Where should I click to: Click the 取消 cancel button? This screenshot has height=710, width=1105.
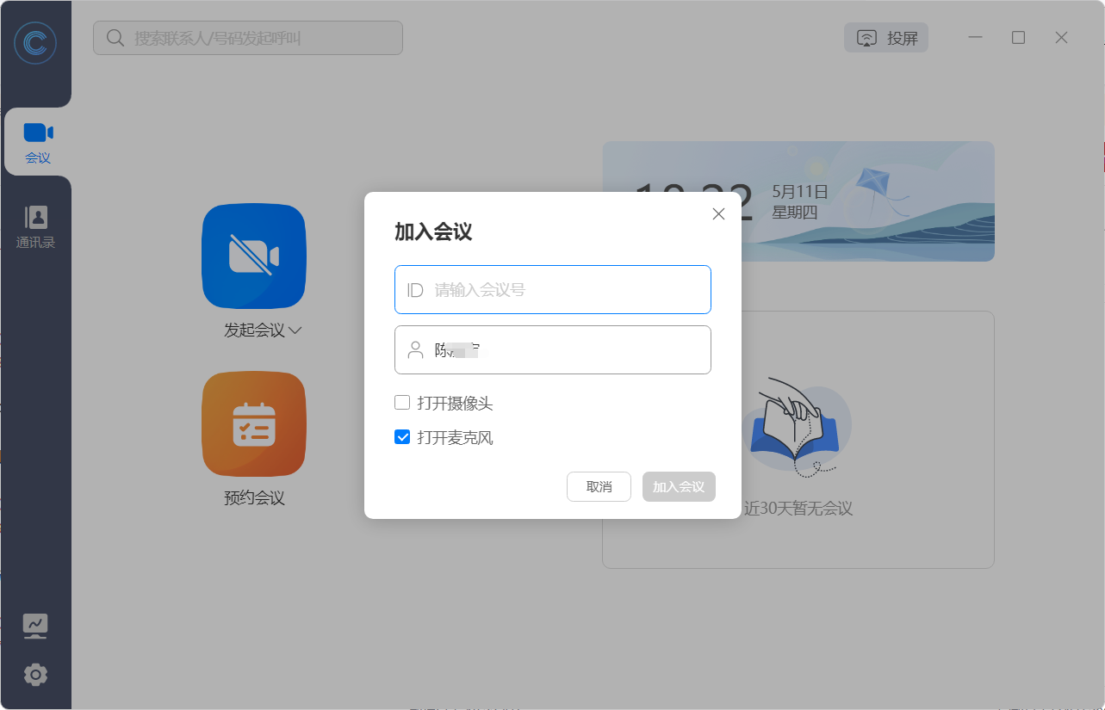pyautogui.click(x=599, y=486)
